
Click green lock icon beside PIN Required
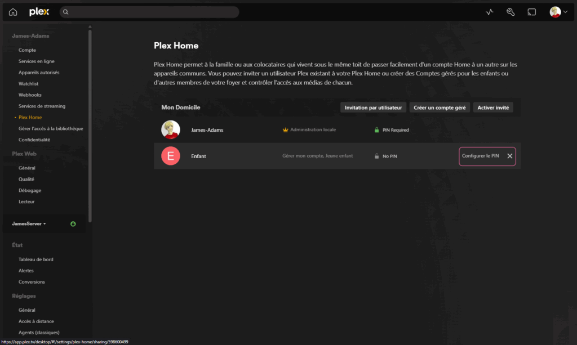(x=376, y=129)
